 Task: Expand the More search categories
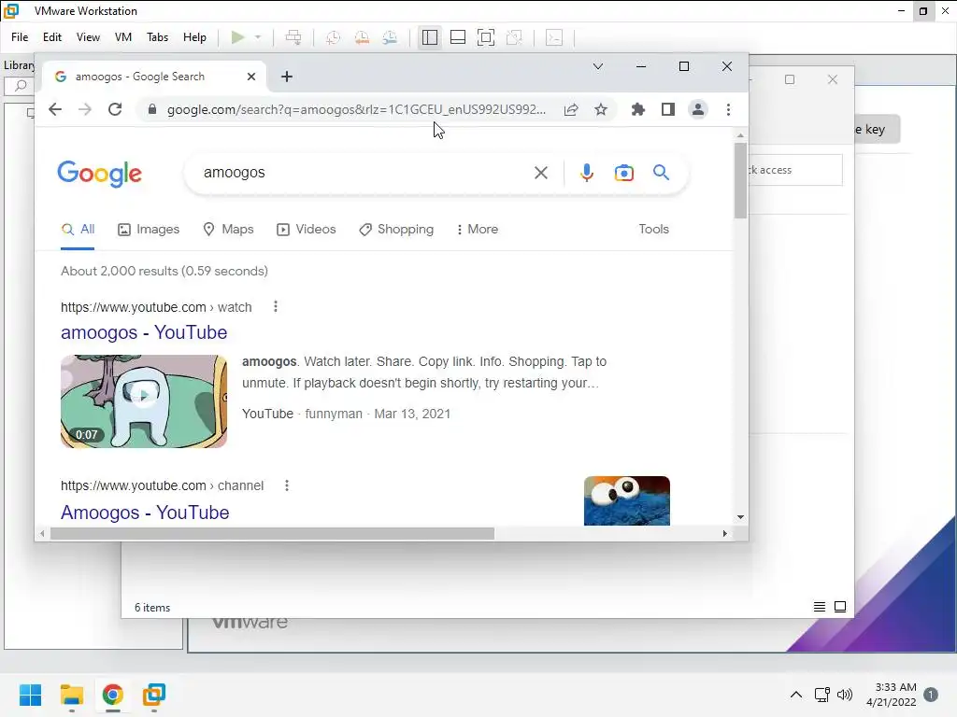tap(478, 230)
